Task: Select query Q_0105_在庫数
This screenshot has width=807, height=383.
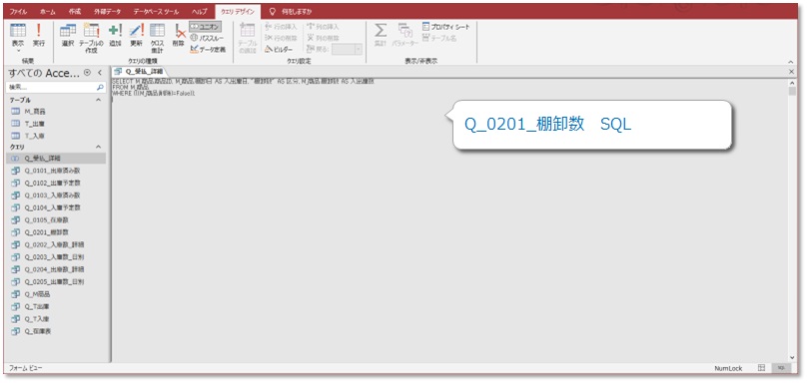Action: [56, 220]
